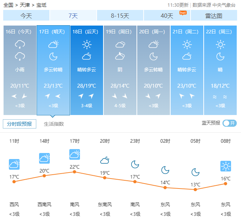Click the first wind arrow under 28/19℃
Screen dimensions: 241x224
tap(81, 96)
